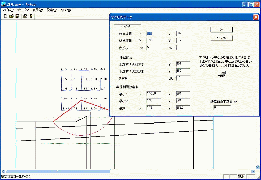Viewport: 261px width, 180px height.
Task: Click the 最大 Y field showing 282.0
Action: tap(183, 108)
